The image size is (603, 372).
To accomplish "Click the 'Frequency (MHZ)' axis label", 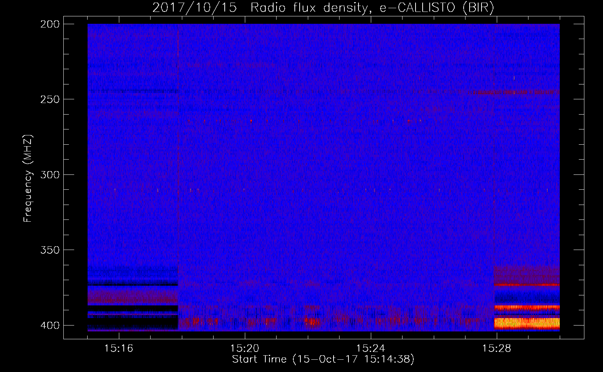I will [28, 179].
